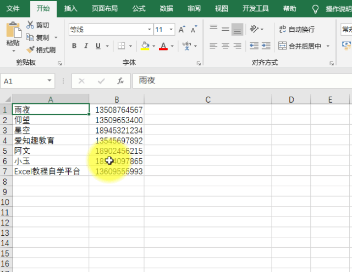This screenshot has width=352, height=272.
Task: Open font color dropdown arrow
Action: pyautogui.click(x=172, y=46)
